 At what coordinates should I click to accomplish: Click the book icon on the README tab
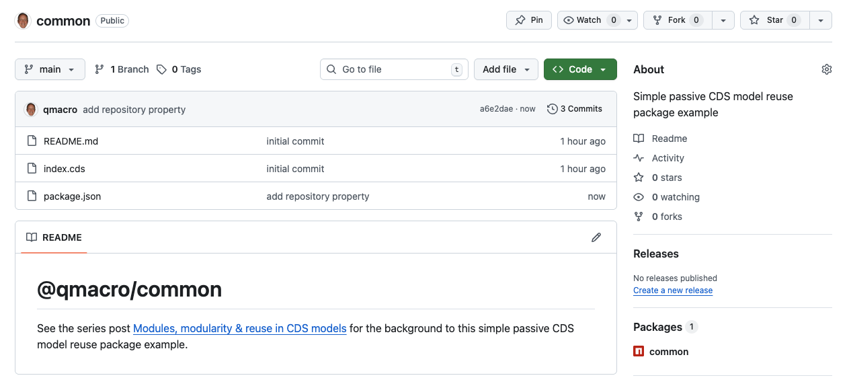32,237
